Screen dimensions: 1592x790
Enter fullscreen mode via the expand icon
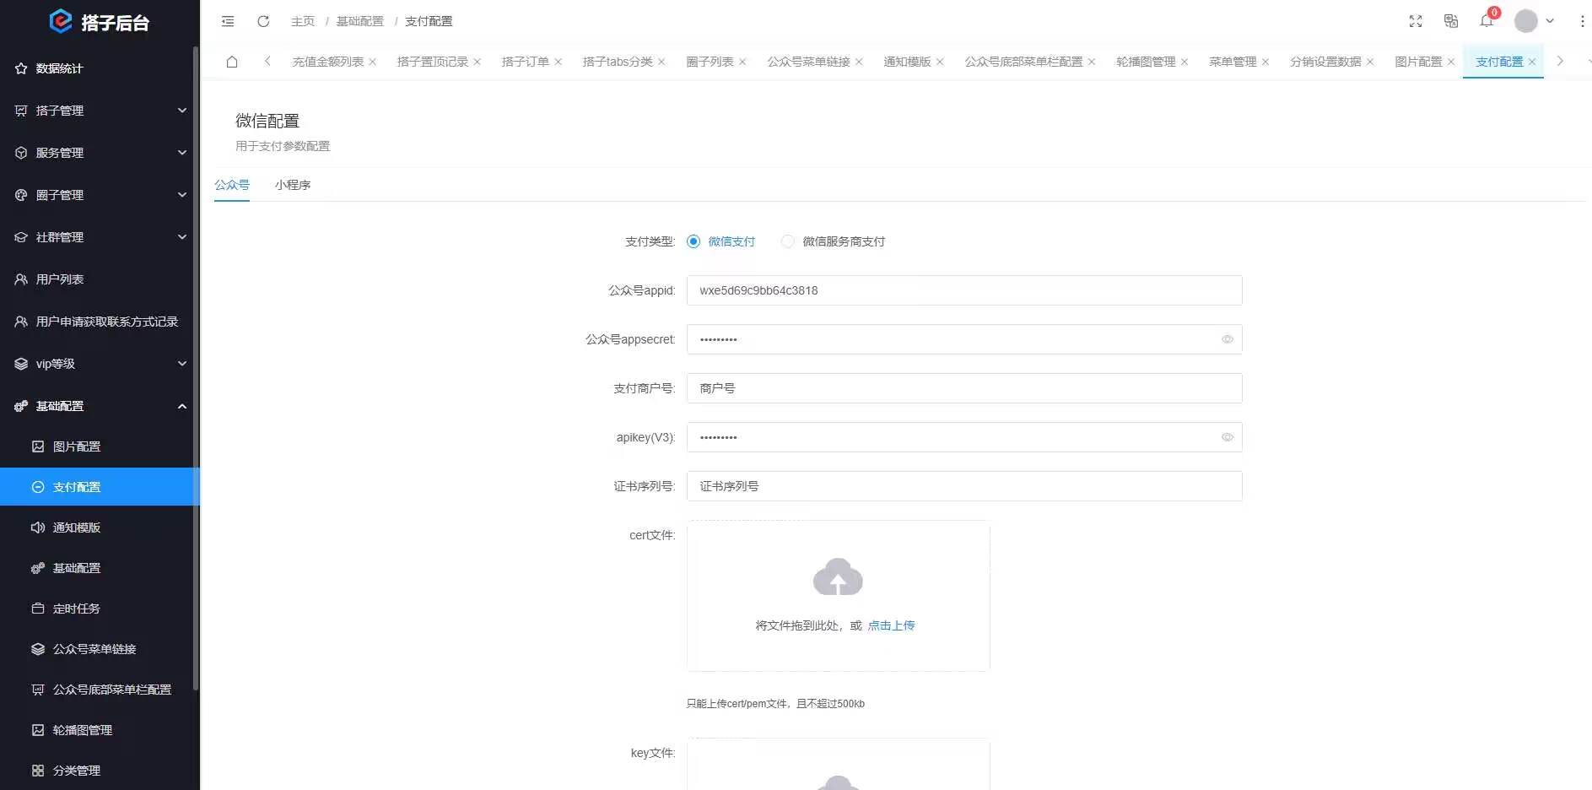(x=1416, y=21)
